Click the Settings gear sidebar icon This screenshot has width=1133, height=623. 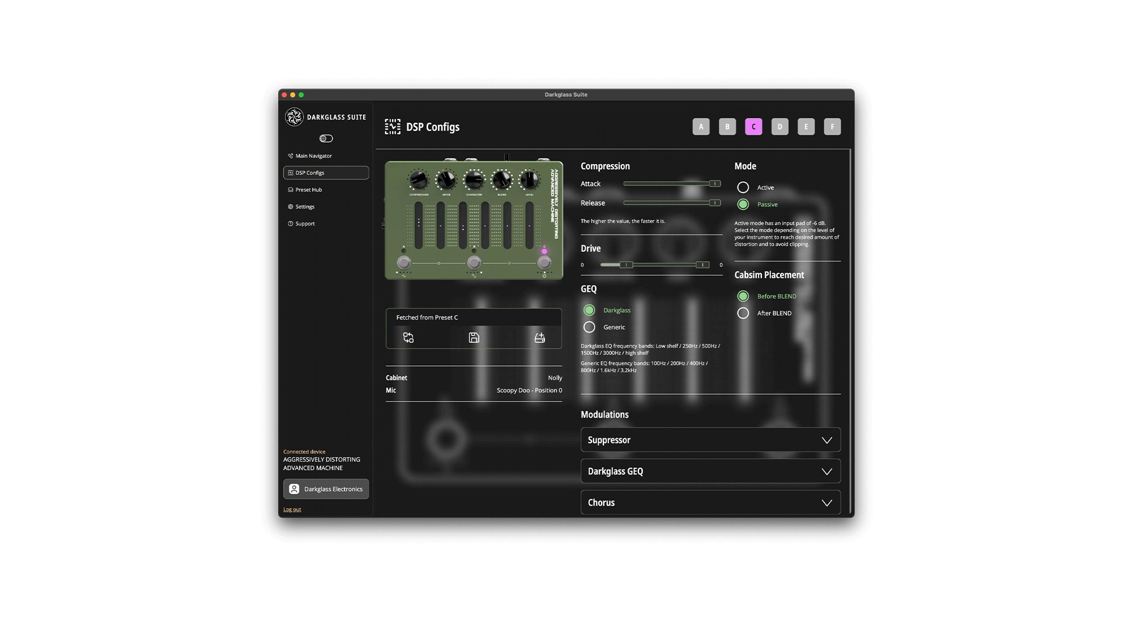pyautogui.click(x=291, y=207)
